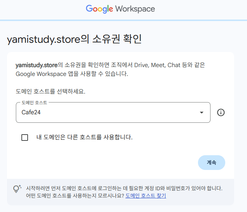Viewport: 247px width, 212px height.
Task: Click the '도메인 호스트를 선택하세요.' text
Action: [x=51, y=91]
